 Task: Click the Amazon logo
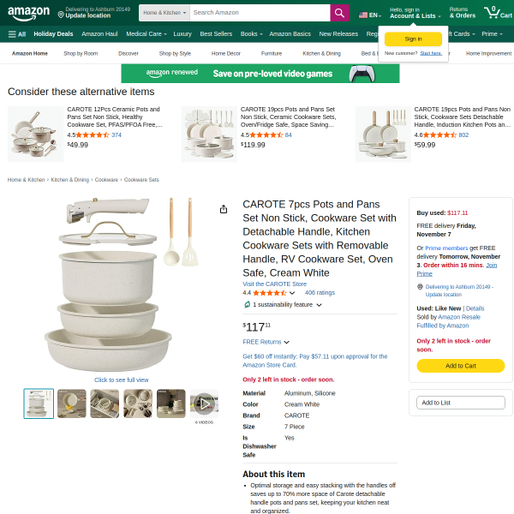pos(29,13)
